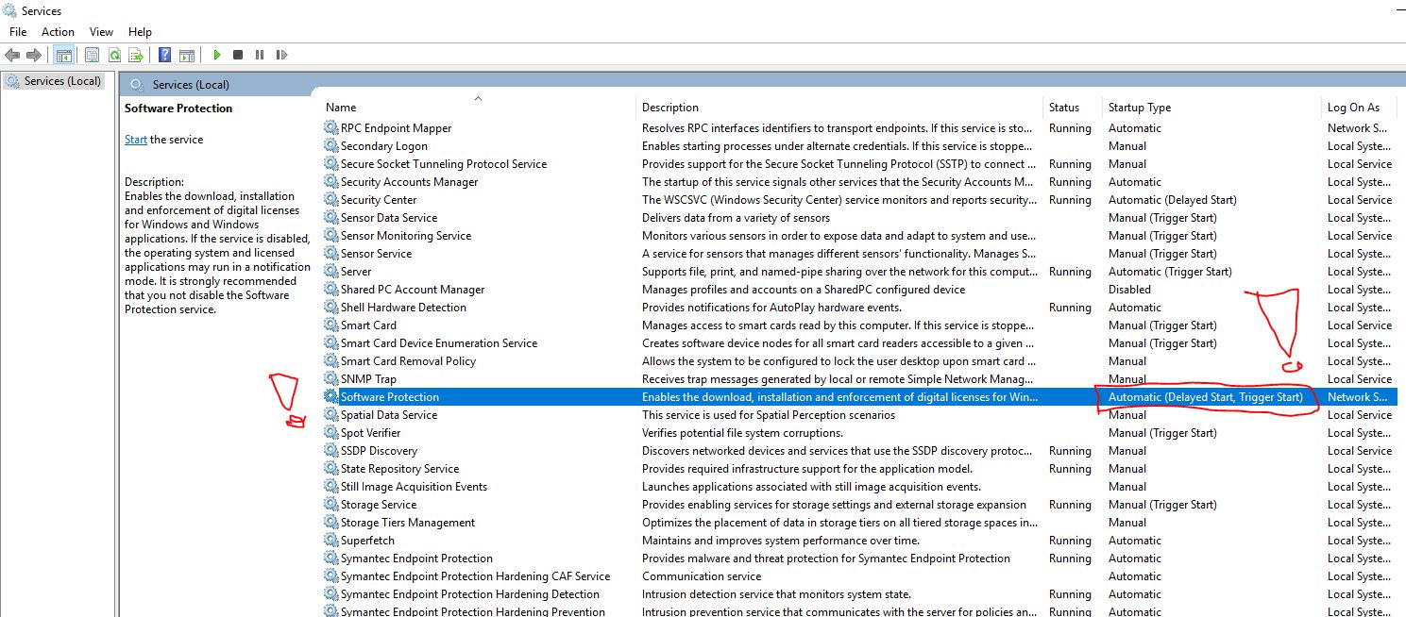Open the Action menu

(58, 31)
